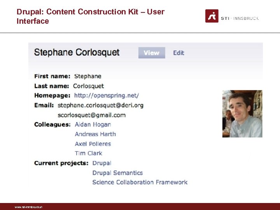Viewport: 280px width, 210px height.
Task: Click the STI Innsbruck logo icon
Action: (212, 16)
